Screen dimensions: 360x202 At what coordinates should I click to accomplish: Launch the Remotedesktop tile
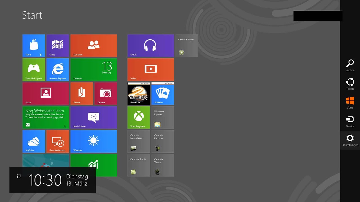(x=58, y=141)
